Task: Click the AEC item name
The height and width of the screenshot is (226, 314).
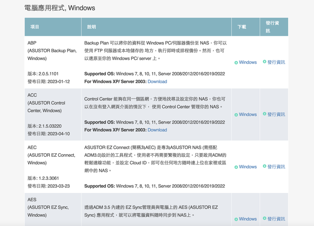Action: tap(51, 155)
